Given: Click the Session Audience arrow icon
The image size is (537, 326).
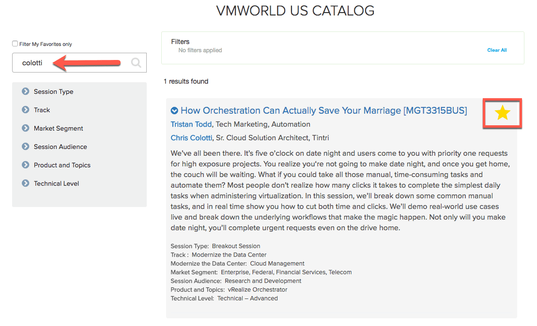Looking at the screenshot, I should point(26,147).
